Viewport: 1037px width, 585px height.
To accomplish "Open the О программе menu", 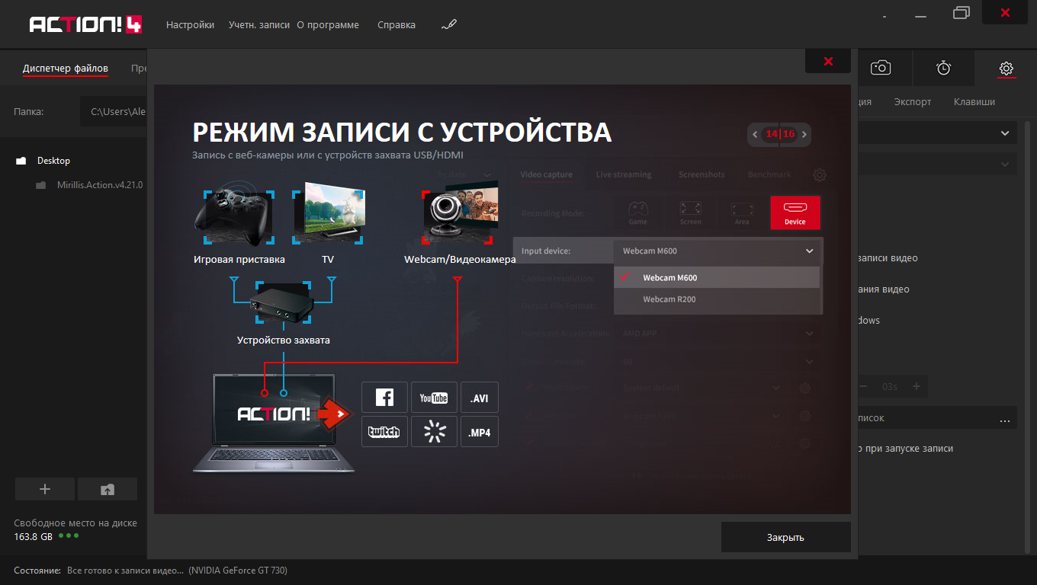I will 328,25.
